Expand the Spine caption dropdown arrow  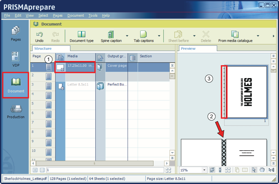(127, 36)
